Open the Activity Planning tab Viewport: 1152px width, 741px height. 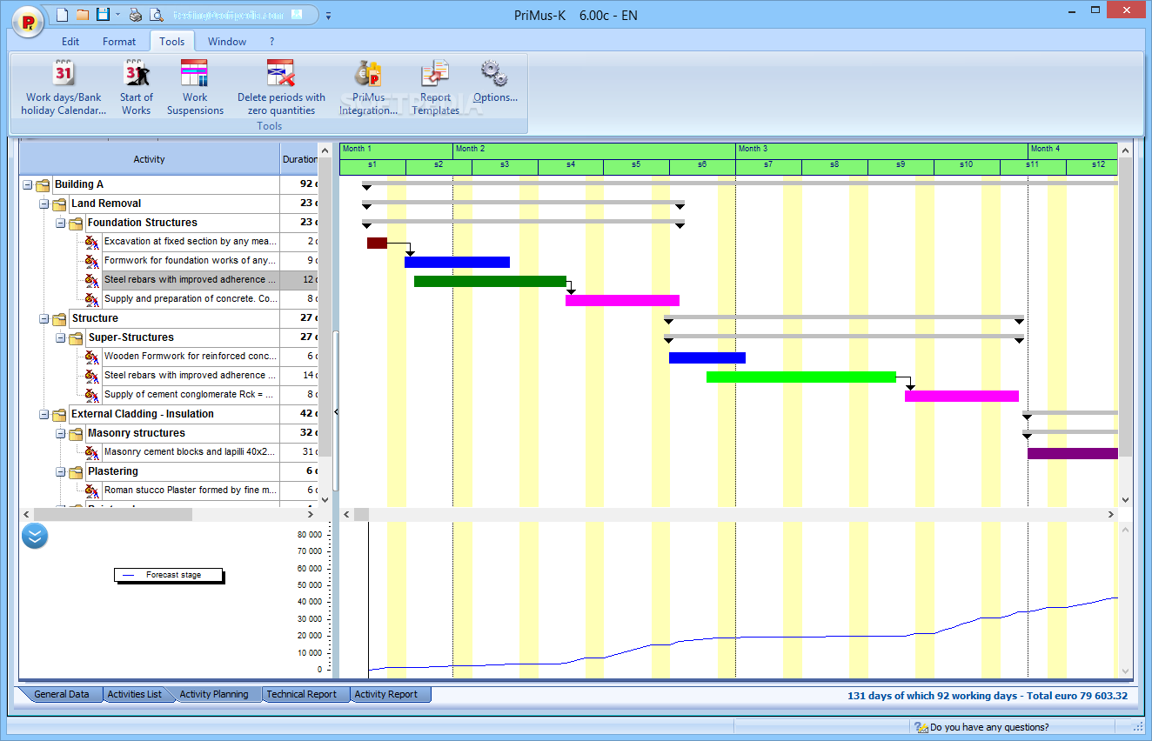(214, 694)
